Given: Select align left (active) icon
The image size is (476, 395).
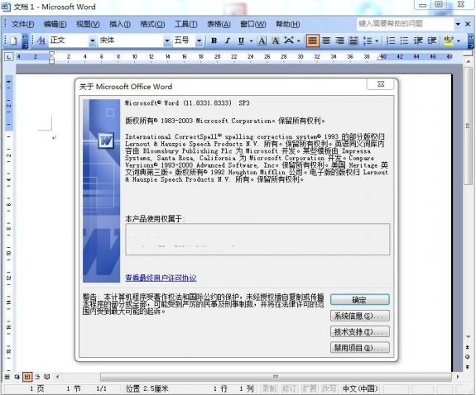Looking at the screenshot, I should pos(313,40).
